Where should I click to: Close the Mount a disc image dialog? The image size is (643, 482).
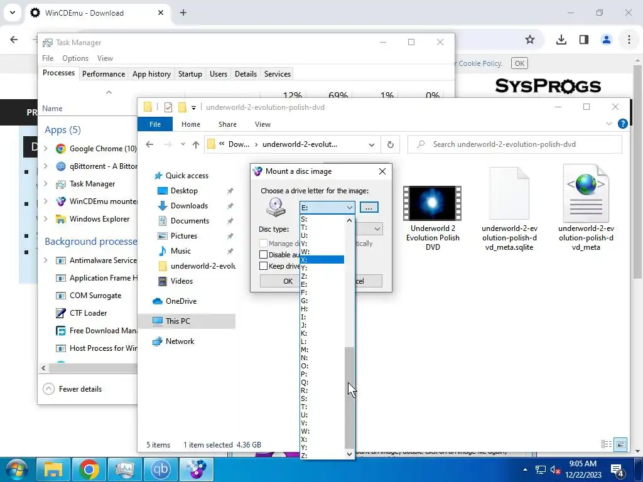(x=382, y=171)
